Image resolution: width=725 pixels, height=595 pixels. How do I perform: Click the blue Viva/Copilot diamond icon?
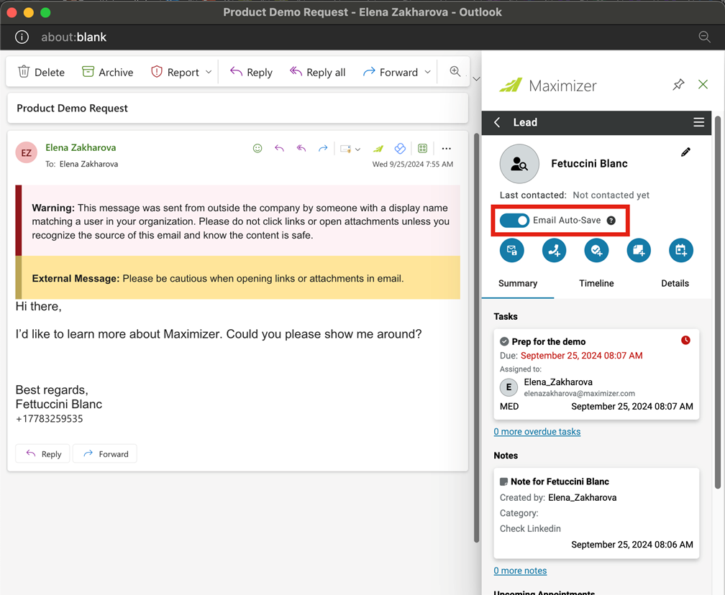tap(400, 148)
